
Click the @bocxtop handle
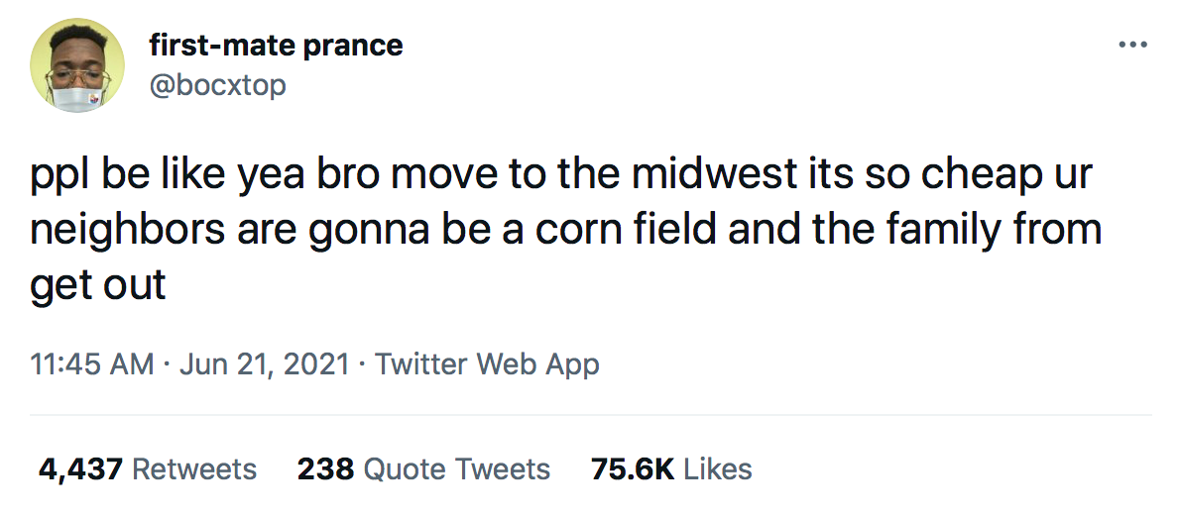pos(217,85)
